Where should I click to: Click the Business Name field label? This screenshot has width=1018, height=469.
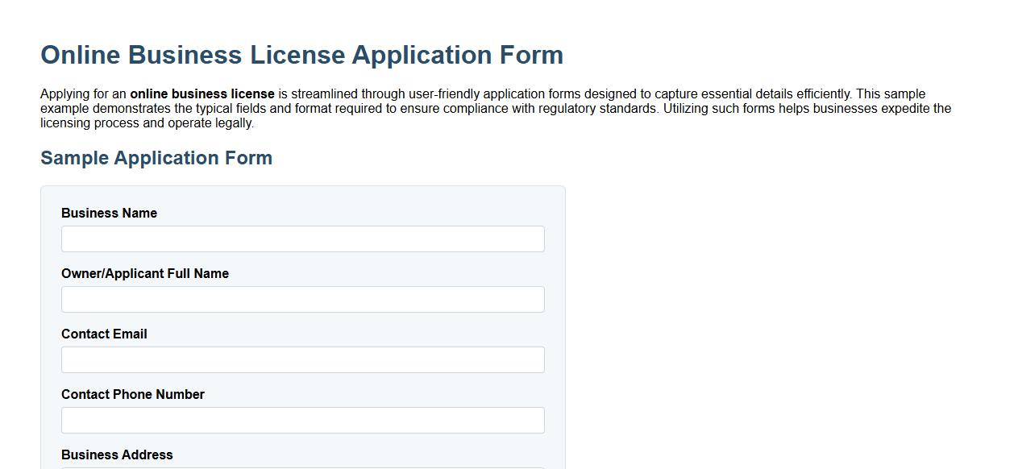tap(109, 213)
